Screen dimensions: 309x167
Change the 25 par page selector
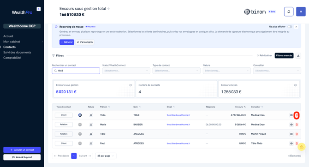coord(106,156)
